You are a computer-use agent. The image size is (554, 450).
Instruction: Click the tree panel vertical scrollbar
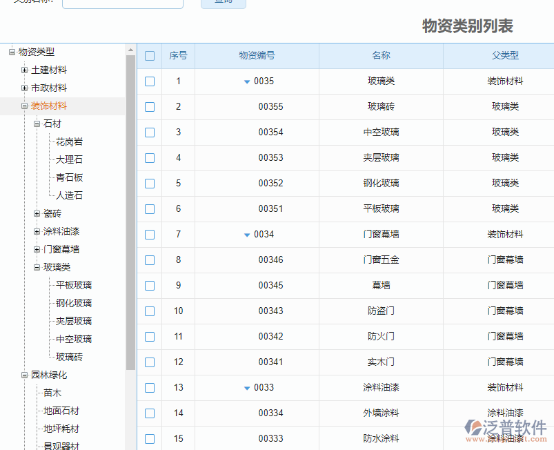point(130,207)
